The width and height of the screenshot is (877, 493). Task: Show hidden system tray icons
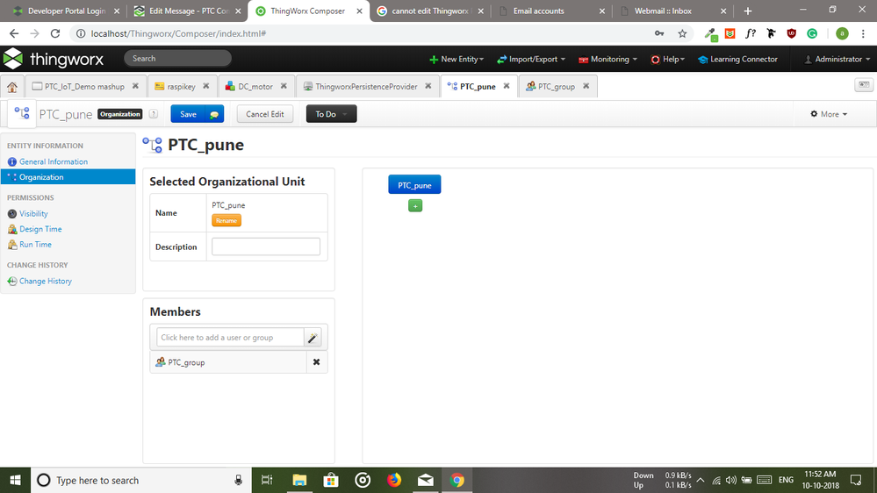701,480
